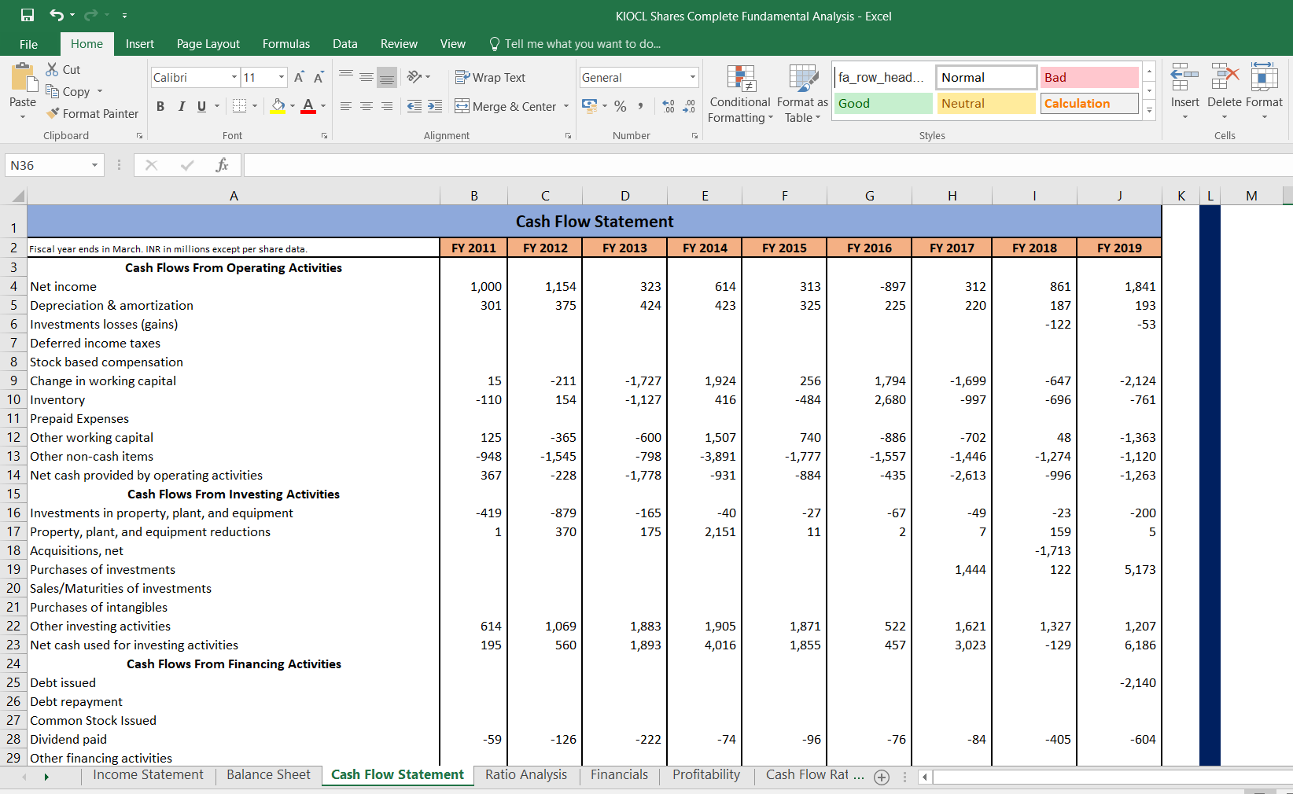
Task: Click the Insert Function fx icon
Action: click(222, 165)
